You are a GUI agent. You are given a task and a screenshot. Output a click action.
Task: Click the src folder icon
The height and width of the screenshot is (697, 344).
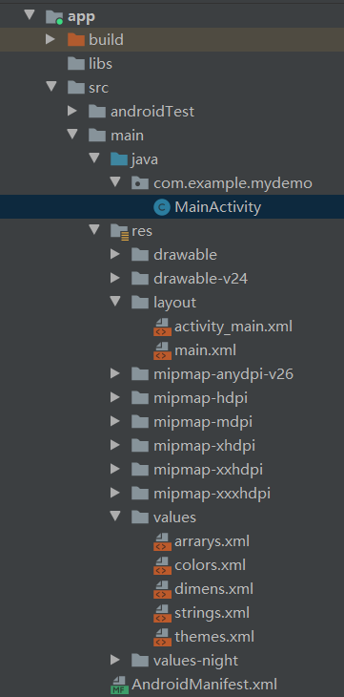point(76,88)
